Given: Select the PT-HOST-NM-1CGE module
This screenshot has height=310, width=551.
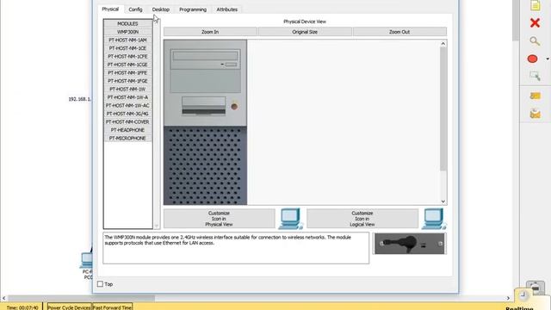Looking at the screenshot, I should point(127,65).
